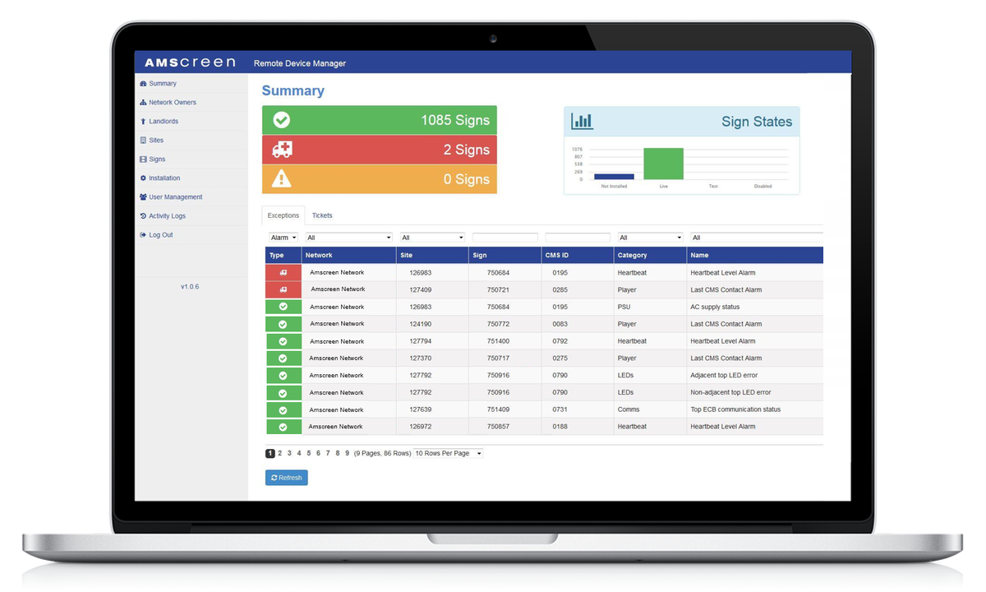The image size is (986, 592).
Task: Click the AMScreen logo
Action: coord(190,62)
